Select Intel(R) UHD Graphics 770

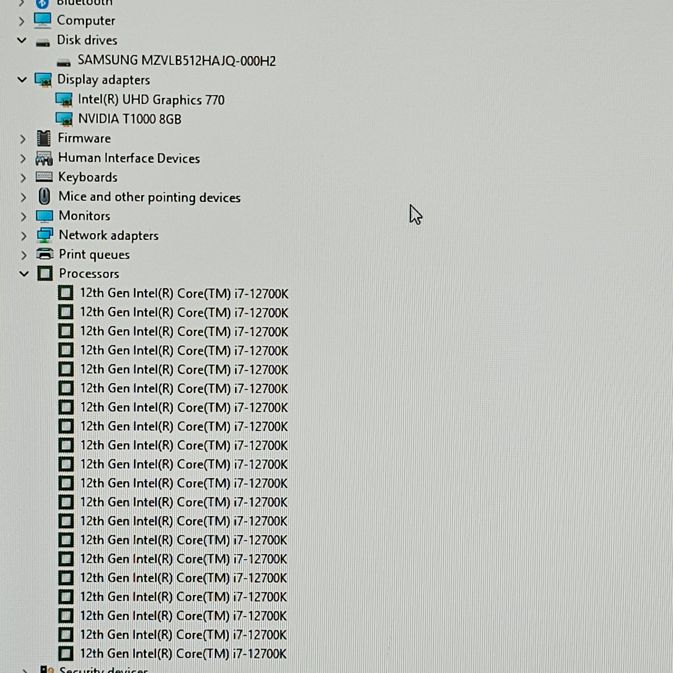(x=151, y=100)
